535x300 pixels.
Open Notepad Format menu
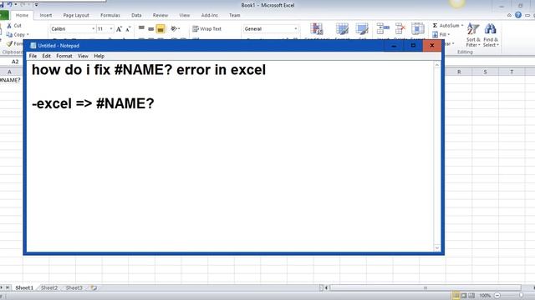click(x=64, y=56)
